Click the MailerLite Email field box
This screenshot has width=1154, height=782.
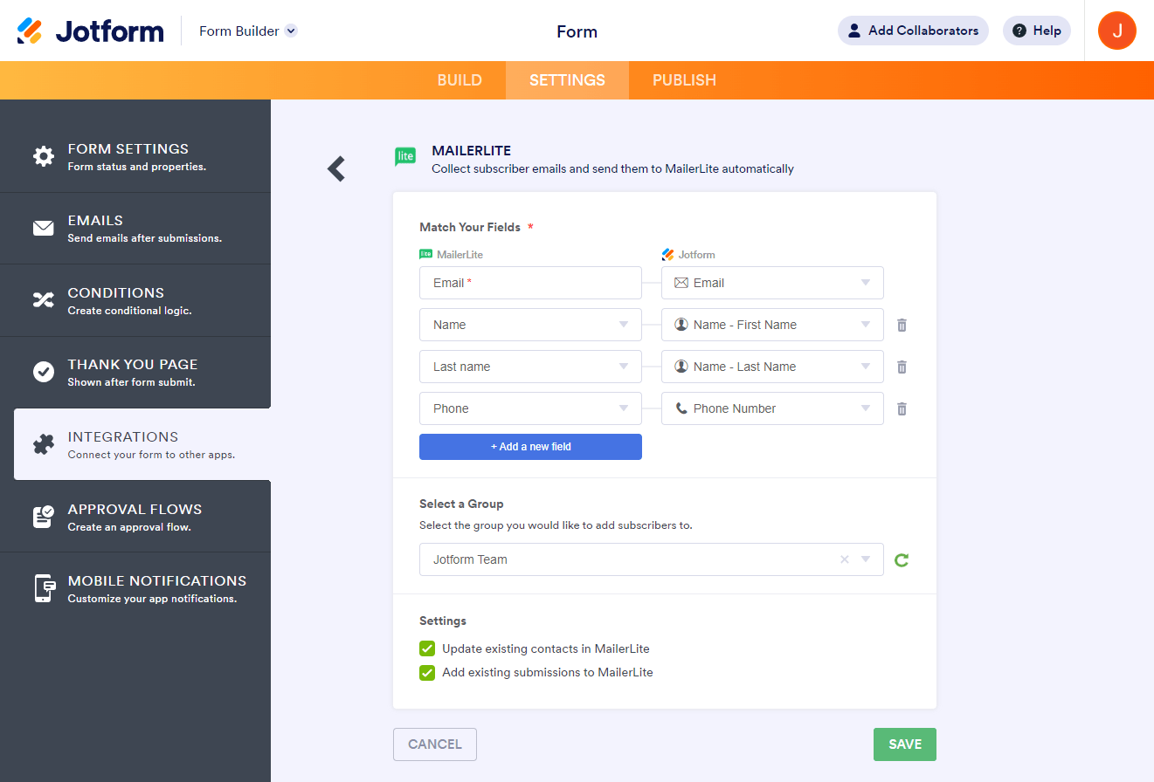tap(530, 283)
